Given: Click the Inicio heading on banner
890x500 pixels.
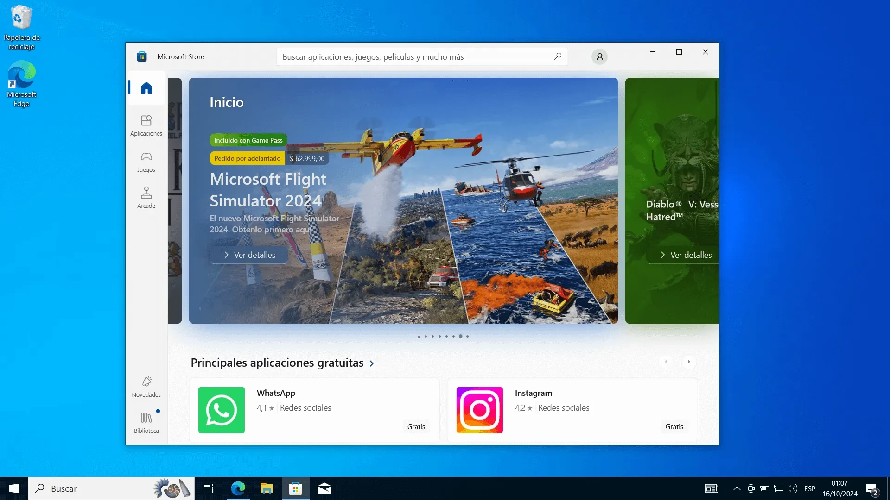Looking at the screenshot, I should point(227,102).
